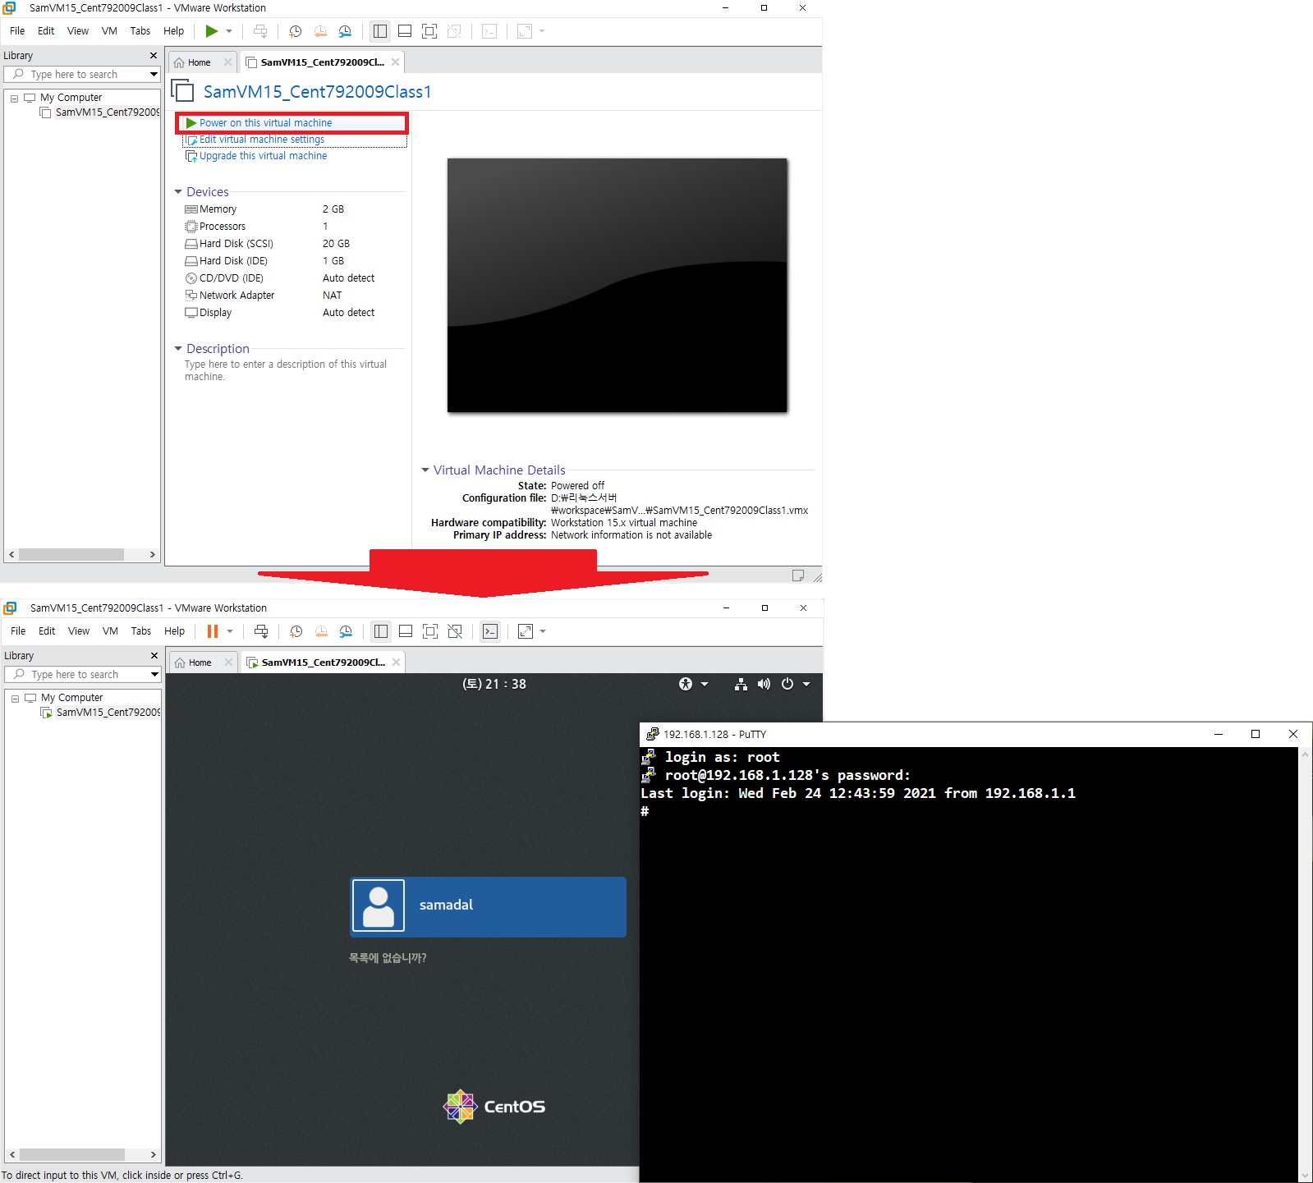This screenshot has height=1183, width=1313.
Task: Collapse My Computer tree in bottom Library panel
Action: click(x=16, y=699)
